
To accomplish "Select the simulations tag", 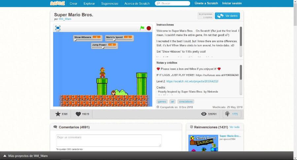I will point(185,101).
